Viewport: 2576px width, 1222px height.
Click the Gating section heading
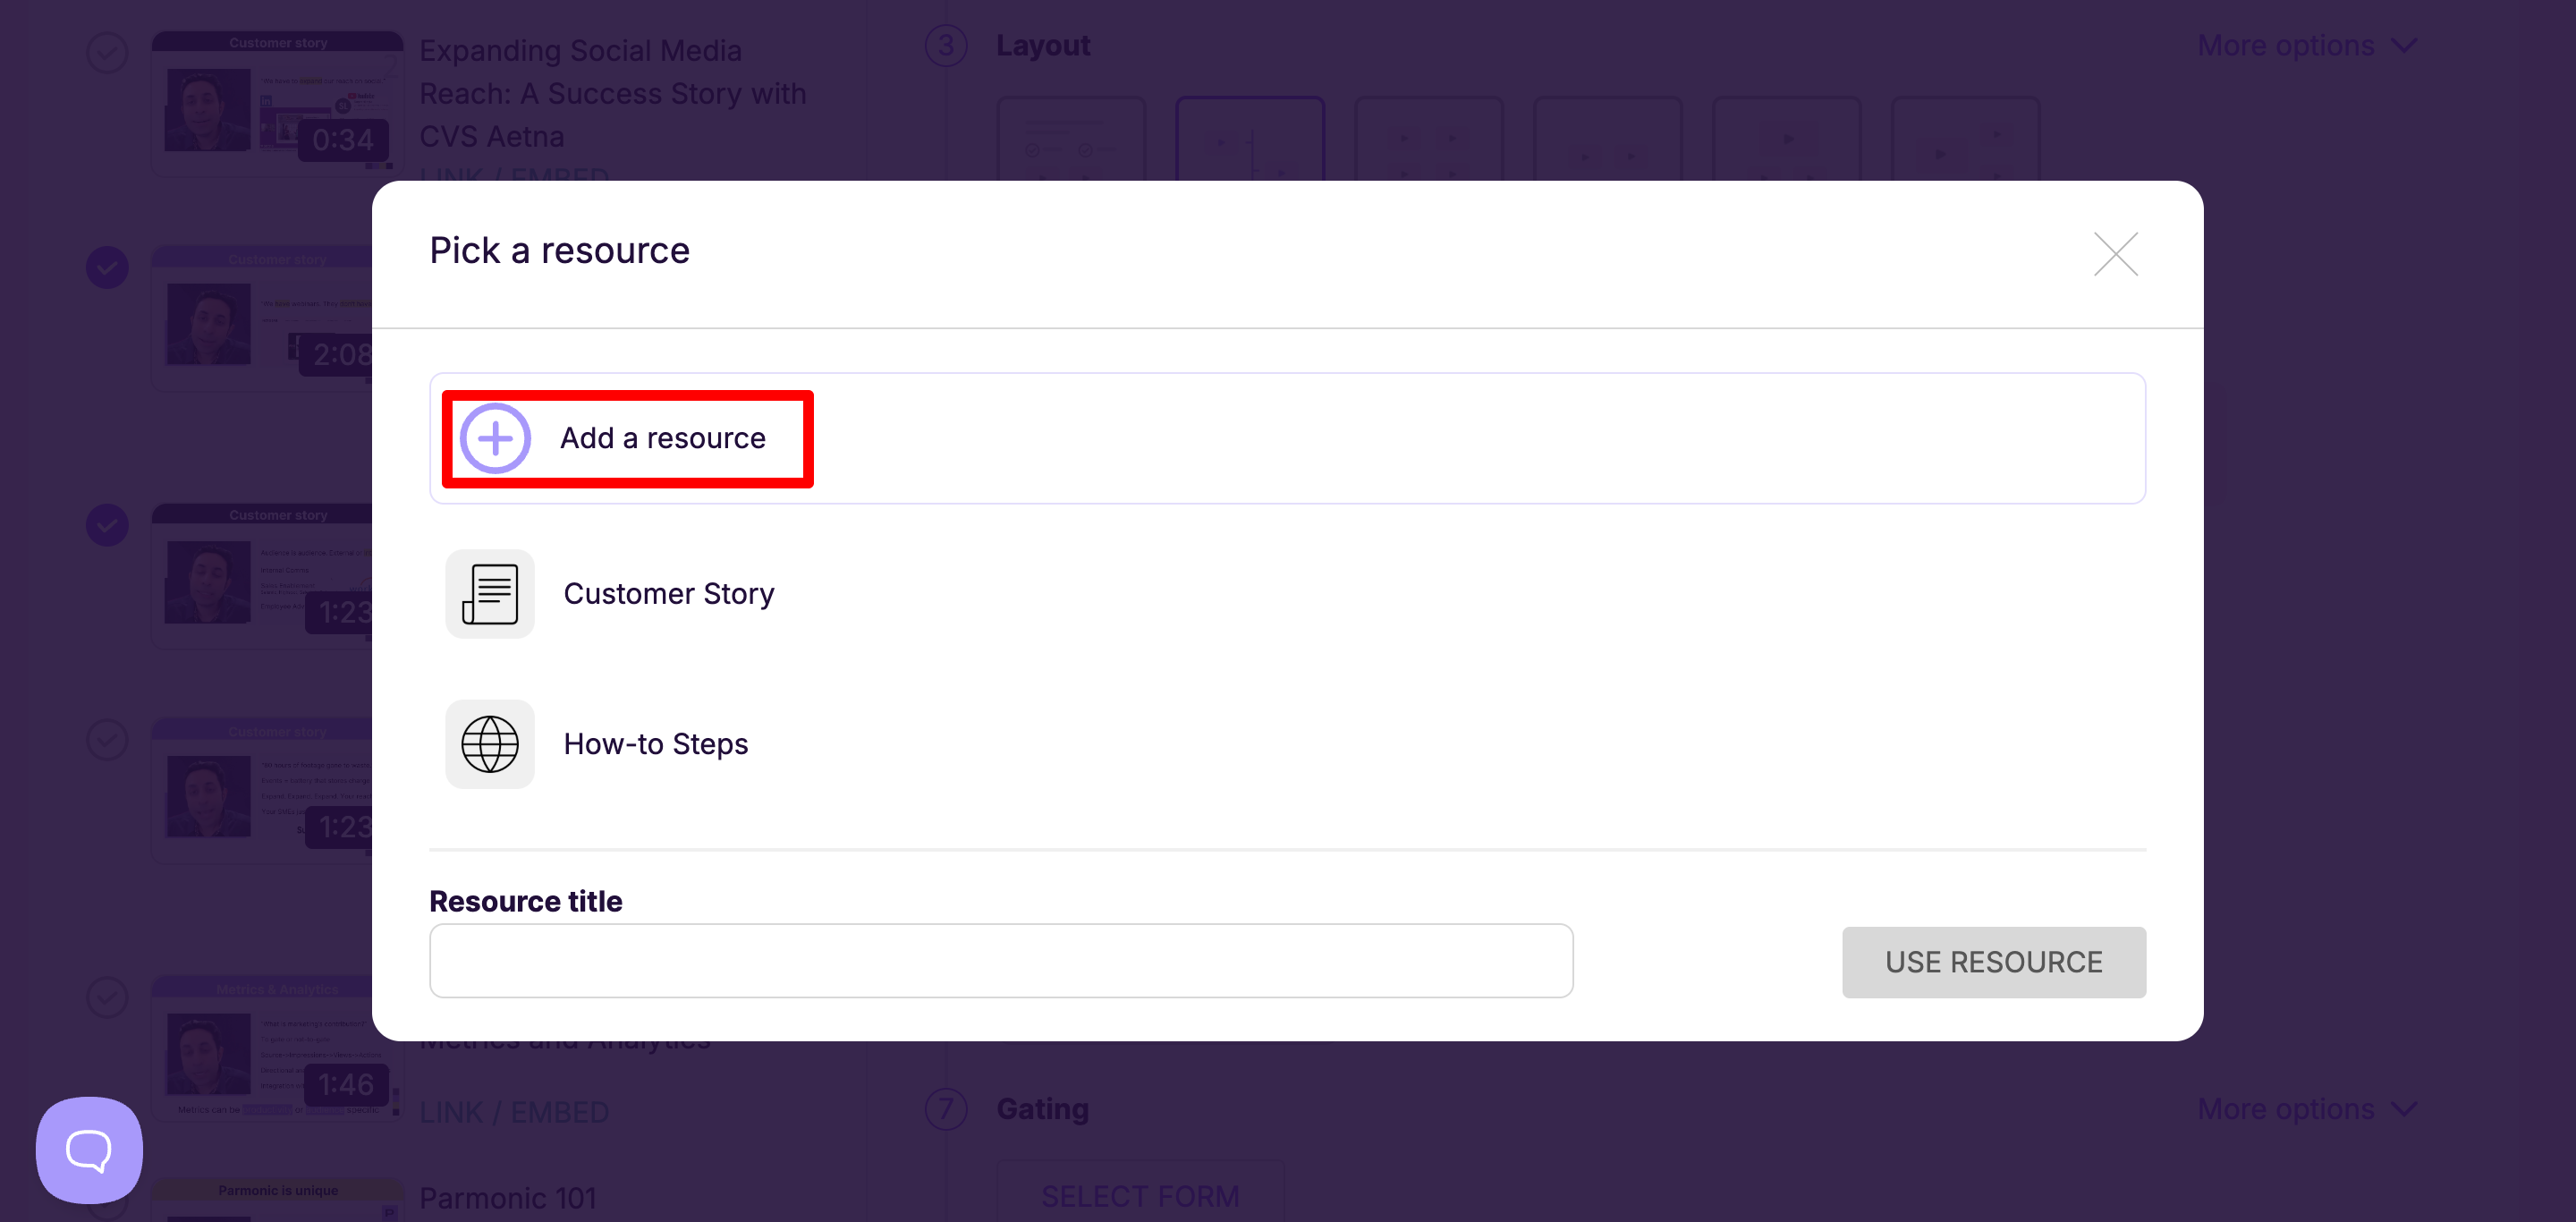1043,1109
